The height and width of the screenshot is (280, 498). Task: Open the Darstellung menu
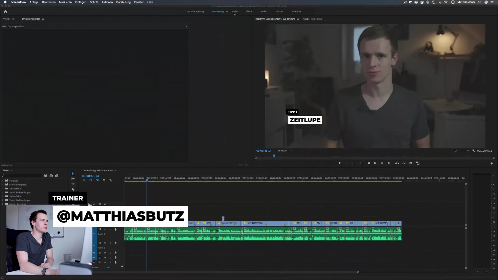click(123, 2)
